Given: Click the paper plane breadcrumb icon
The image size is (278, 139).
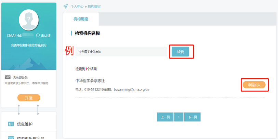Looking at the screenshot, I should point(66,7).
